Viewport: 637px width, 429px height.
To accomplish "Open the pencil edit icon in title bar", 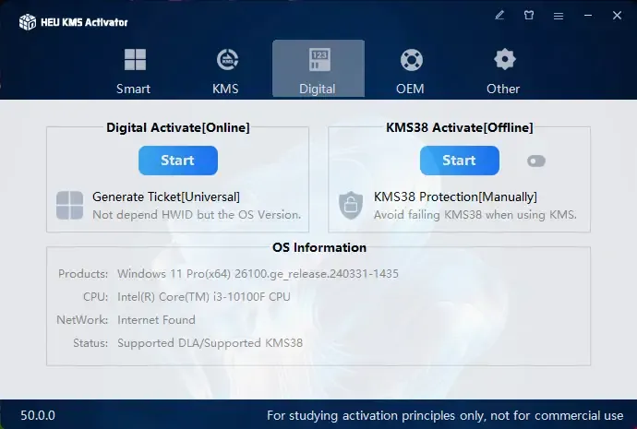I will [x=499, y=16].
